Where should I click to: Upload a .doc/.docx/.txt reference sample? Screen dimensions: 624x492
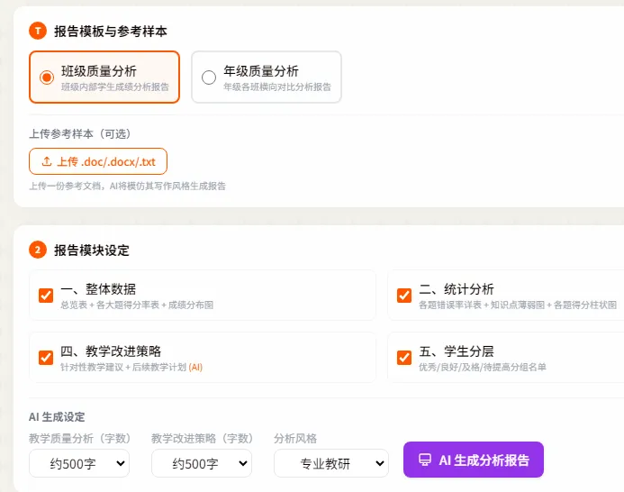click(x=98, y=161)
